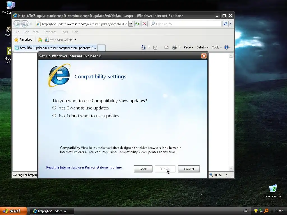
Task: Open the Home button dropdown arrow
Action: point(149,47)
